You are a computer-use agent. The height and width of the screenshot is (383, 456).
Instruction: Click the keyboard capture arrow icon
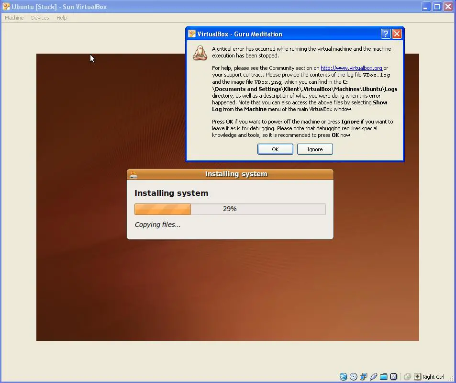417,377
